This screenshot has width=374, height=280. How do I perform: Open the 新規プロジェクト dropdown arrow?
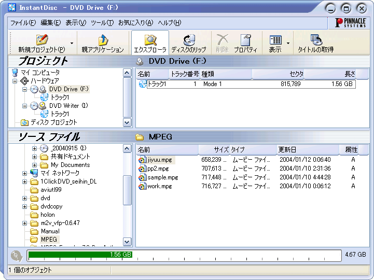point(72,44)
